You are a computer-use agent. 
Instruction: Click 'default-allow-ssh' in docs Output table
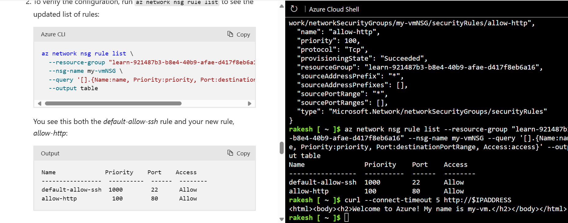pos(72,190)
